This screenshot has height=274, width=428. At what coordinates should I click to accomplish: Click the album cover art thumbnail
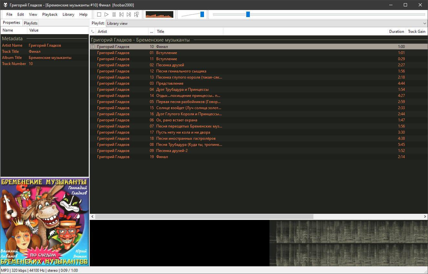point(45,222)
